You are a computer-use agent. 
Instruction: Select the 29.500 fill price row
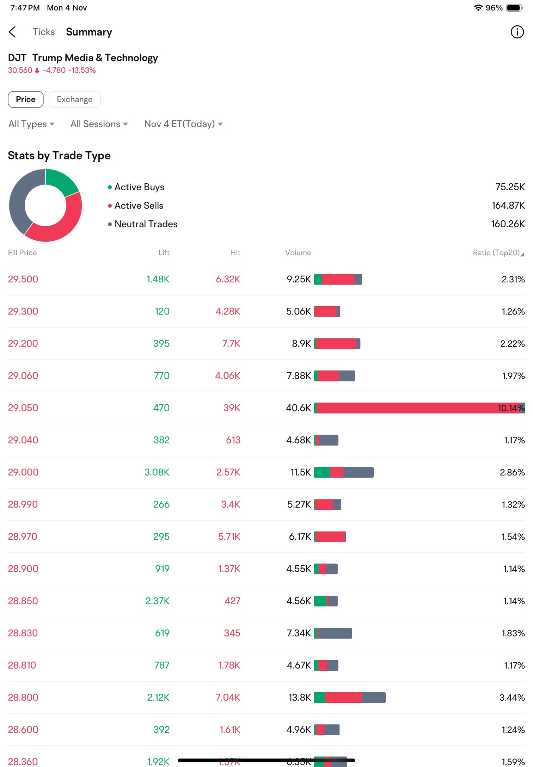(266, 279)
